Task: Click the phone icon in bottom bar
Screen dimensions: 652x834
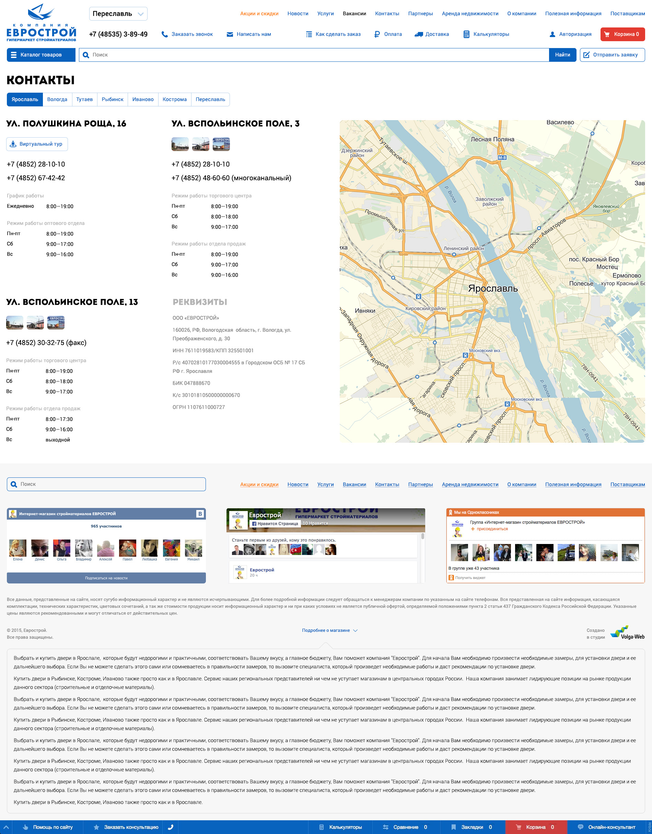Action: [171, 827]
